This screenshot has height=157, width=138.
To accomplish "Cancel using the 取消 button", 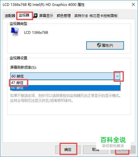I will tap(96, 149).
